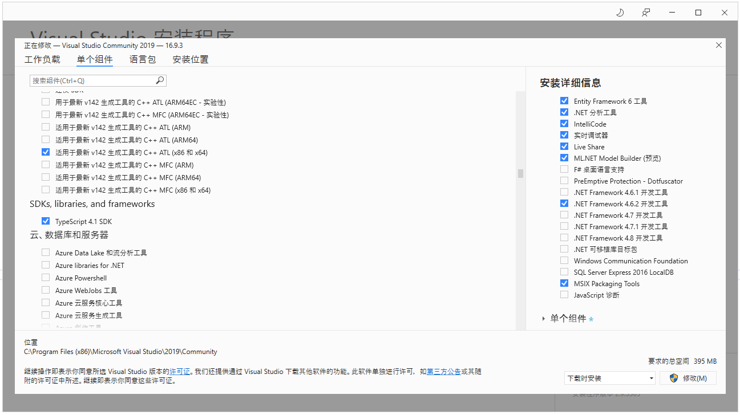Click the installation path text under 位置
Viewport: 740px width, 415px height.
(120, 352)
